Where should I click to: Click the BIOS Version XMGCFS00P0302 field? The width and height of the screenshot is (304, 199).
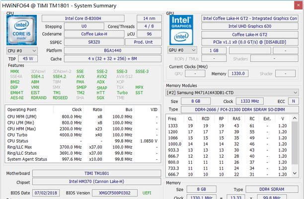point(115,193)
